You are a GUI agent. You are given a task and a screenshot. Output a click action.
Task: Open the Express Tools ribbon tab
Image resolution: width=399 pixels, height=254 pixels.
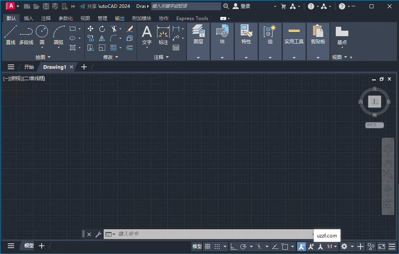point(192,18)
